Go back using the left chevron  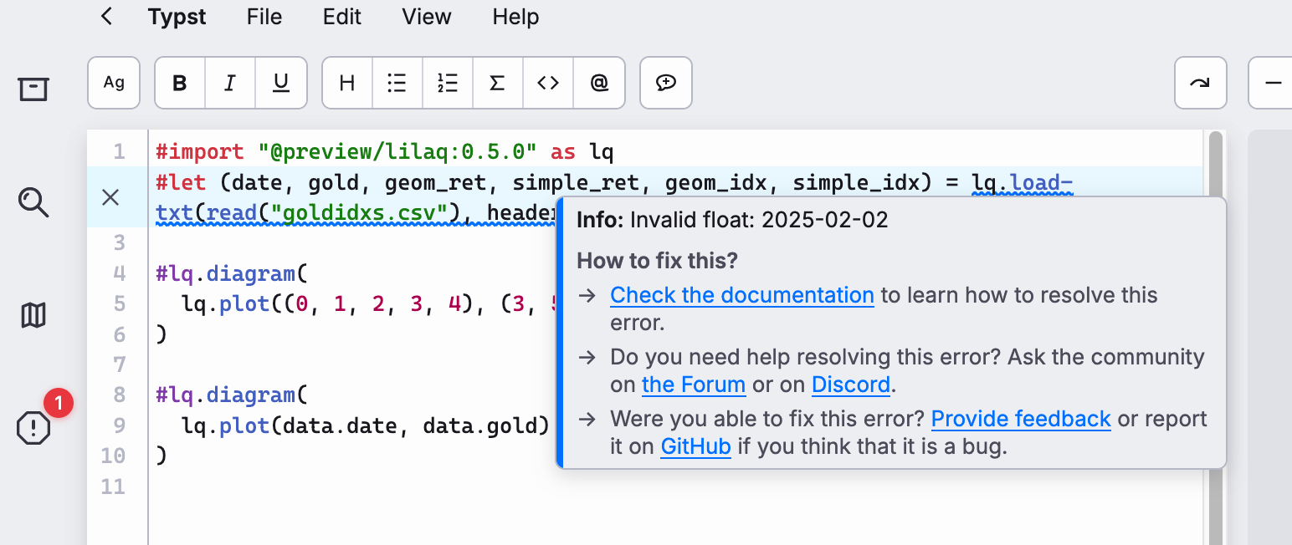(x=106, y=17)
